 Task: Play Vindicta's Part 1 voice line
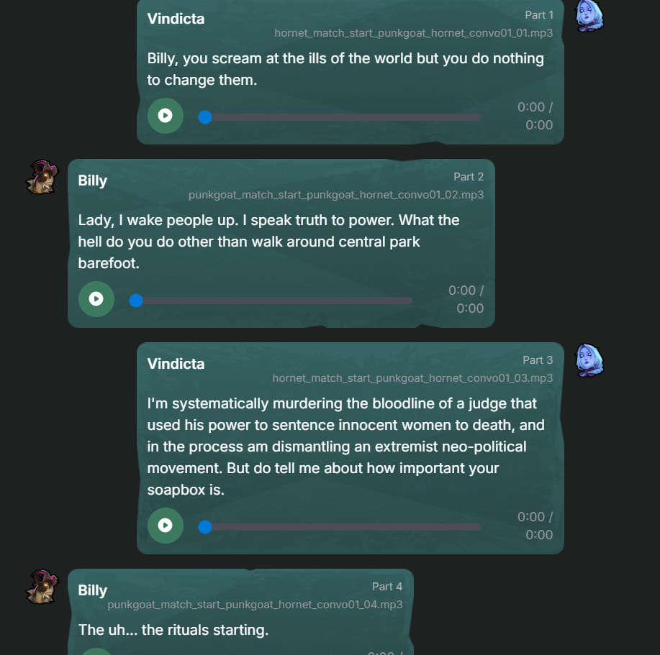click(x=165, y=116)
